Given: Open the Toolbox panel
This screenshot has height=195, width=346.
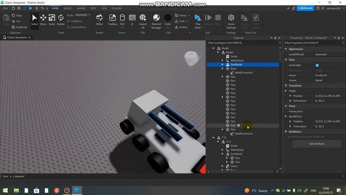Looking at the screenshot, I should point(112,20).
